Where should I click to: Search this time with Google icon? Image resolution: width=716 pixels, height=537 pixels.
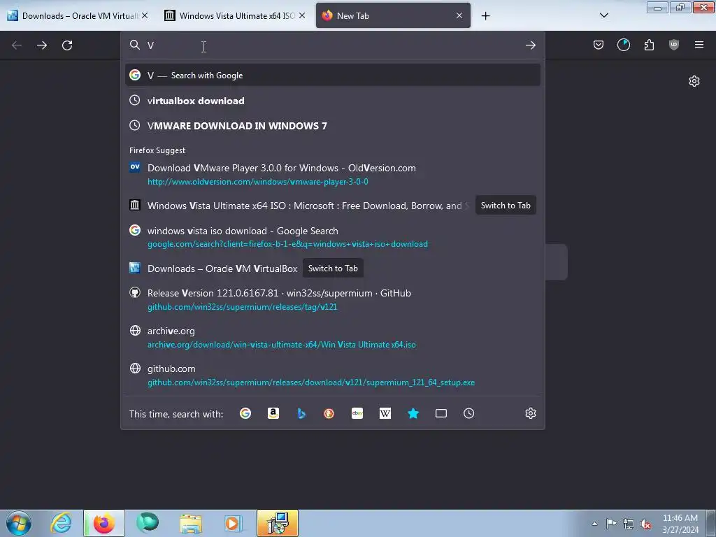[x=245, y=413]
